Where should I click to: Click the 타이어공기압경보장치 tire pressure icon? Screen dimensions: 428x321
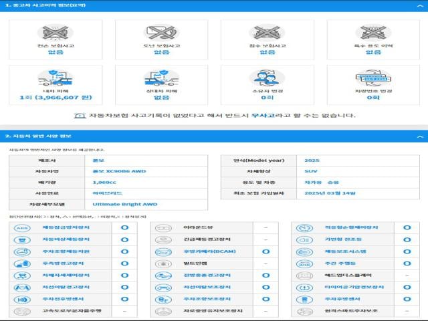click(305, 287)
